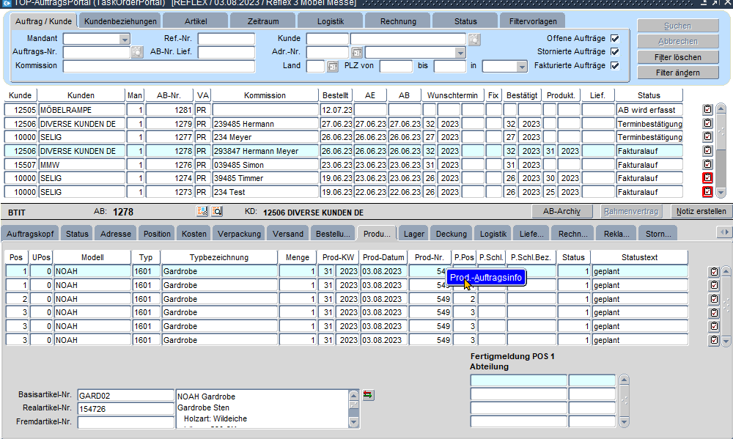Image resolution: width=733 pixels, height=439 pixels.
Task: Open the lookup icon beside Auftrags-Nr. field
Action: coord(137,52)
